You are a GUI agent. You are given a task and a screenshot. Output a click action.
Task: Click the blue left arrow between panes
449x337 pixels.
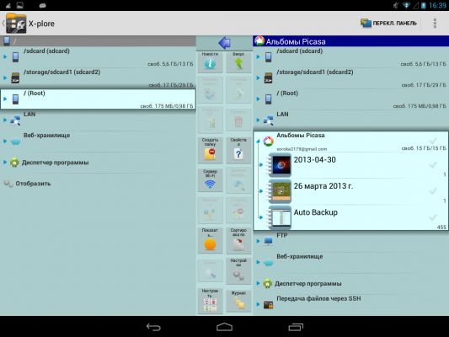224,43
